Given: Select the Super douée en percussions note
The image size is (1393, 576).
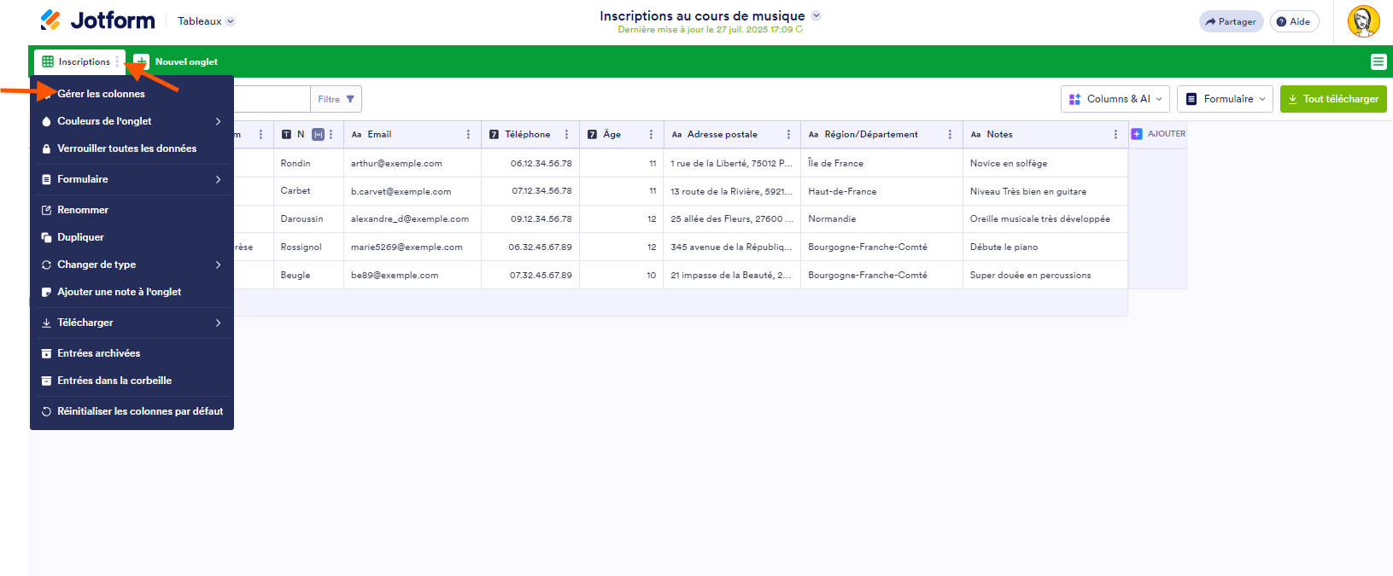Looking at the screenshot, I should point(1045,275).
